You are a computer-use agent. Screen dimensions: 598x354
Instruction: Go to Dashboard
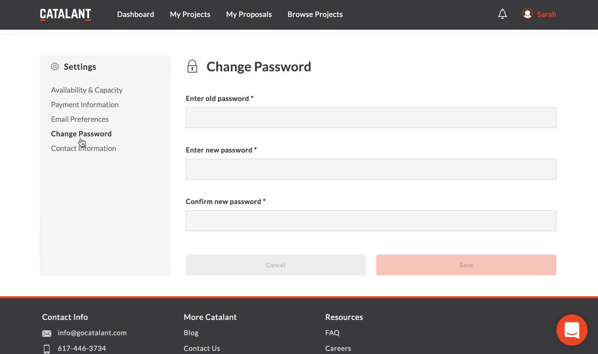click(136, 14)
